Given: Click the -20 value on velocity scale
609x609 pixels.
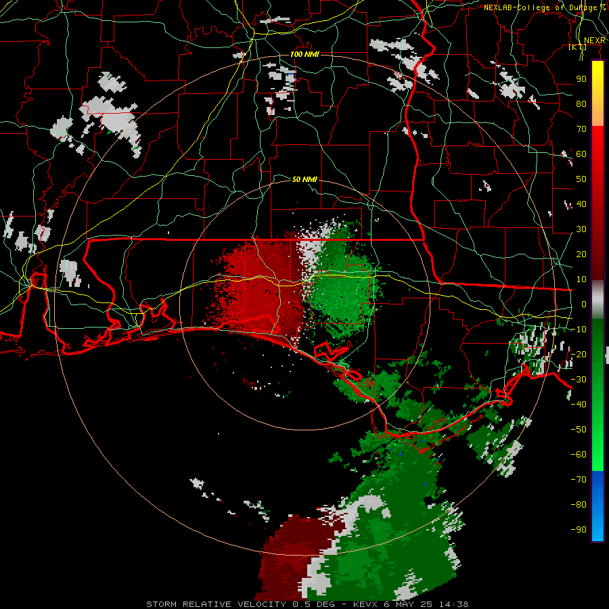Looking at the screenshot, I should (579, 354).
